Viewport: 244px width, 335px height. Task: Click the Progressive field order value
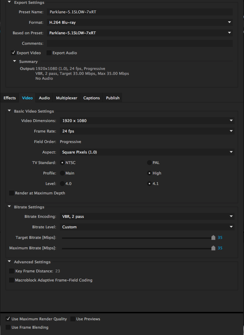click(x=70, y=142)
